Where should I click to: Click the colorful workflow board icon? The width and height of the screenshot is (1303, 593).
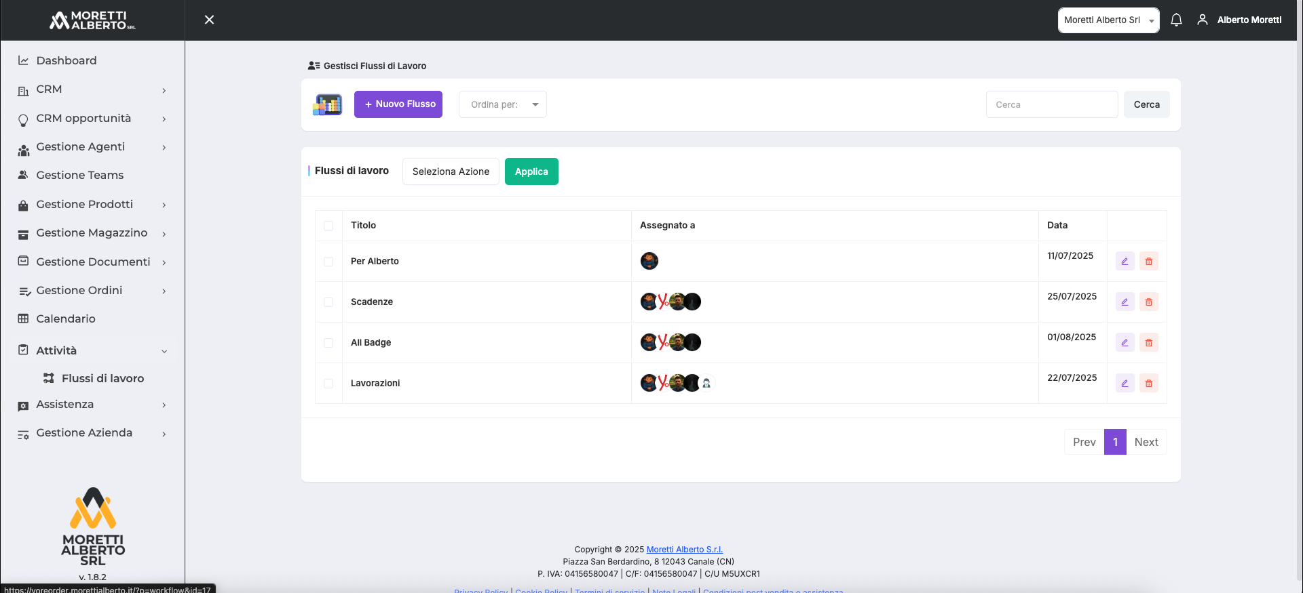click(x=328, y=104)
